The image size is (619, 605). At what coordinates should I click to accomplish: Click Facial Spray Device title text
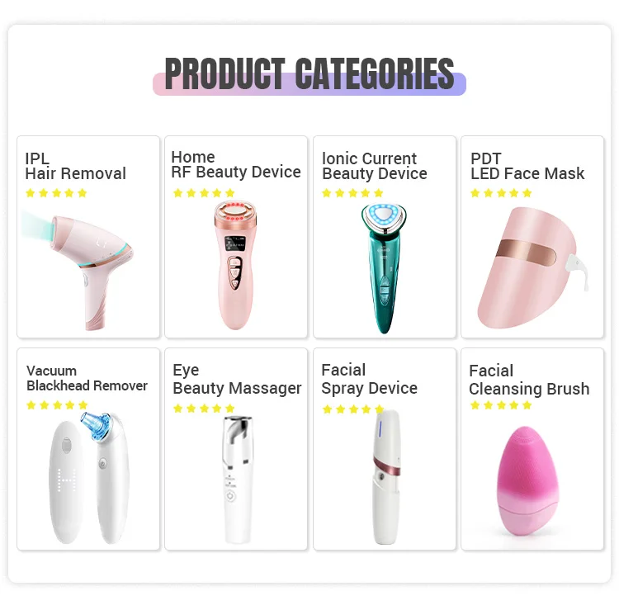click(370, 380)
